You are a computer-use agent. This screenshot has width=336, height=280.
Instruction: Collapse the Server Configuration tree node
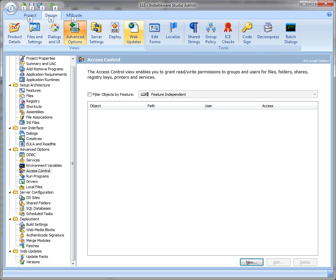[x=10, y=192]
